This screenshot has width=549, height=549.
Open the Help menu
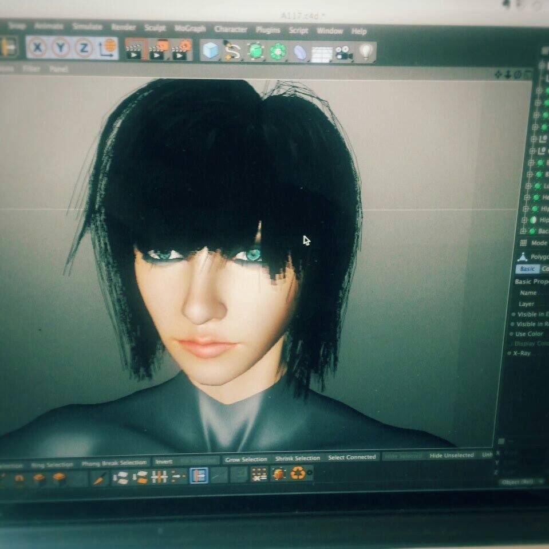[x=359, y=31]
